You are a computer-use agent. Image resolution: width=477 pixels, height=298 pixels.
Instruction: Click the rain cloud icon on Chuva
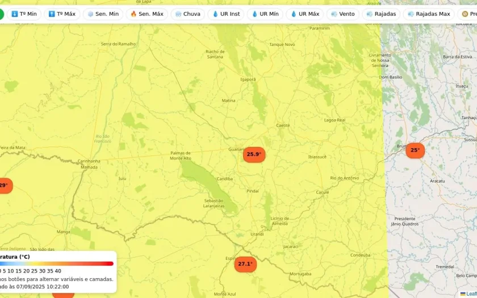[178, 14]
